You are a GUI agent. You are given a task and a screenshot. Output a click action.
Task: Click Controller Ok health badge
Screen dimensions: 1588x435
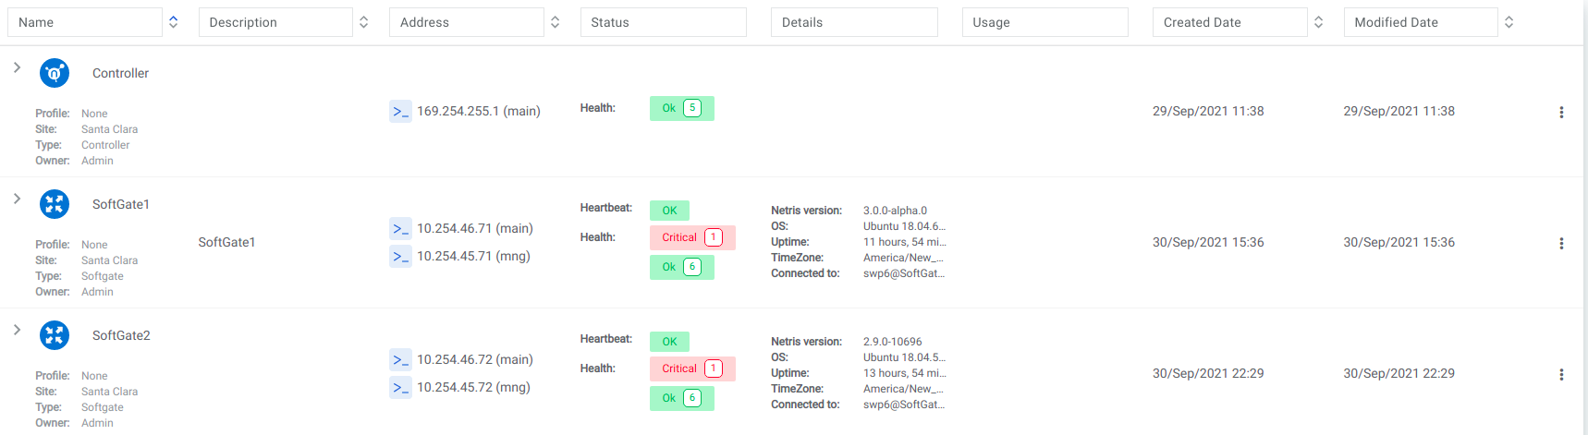(681, 108)
